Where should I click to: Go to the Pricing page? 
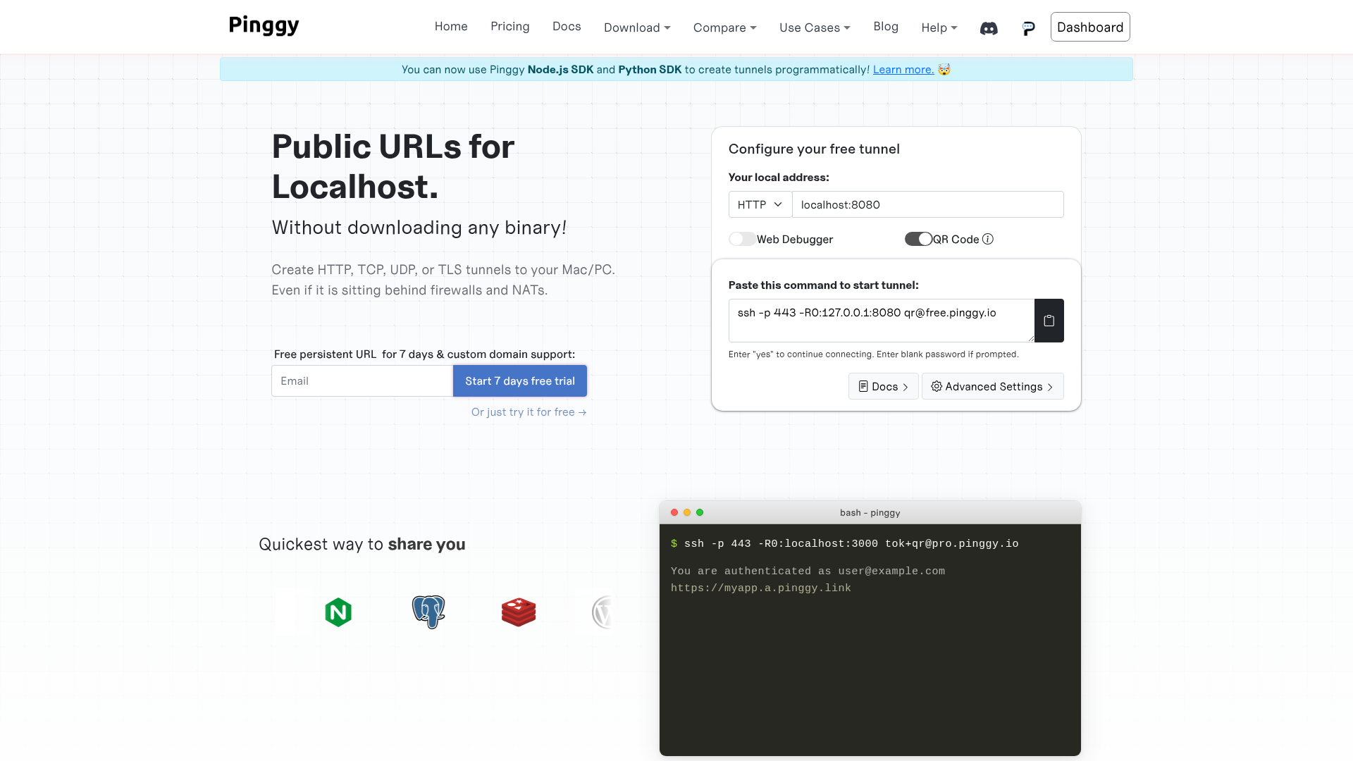pos(509,26)
